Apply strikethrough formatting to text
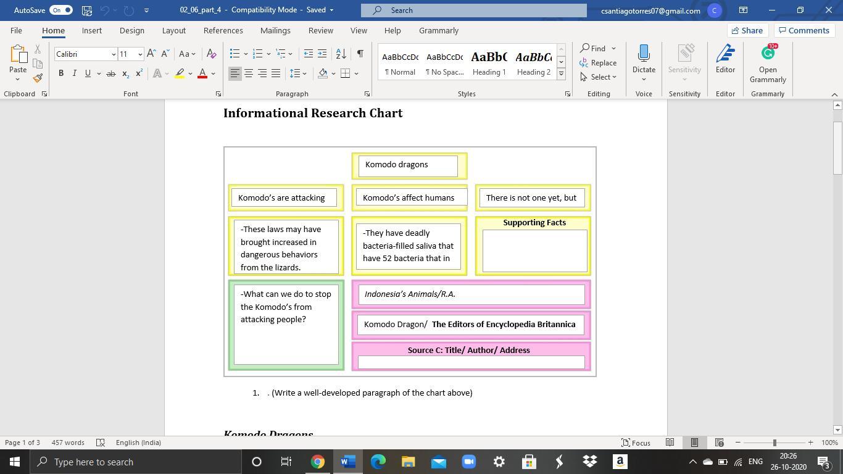 click(110, 73)
